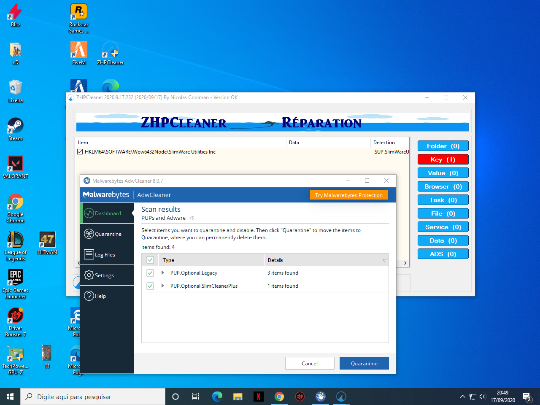Viewport: 540px width, 405px height.
Task: Click Chrome icon in the taskbar
Action: click(279, 397)
